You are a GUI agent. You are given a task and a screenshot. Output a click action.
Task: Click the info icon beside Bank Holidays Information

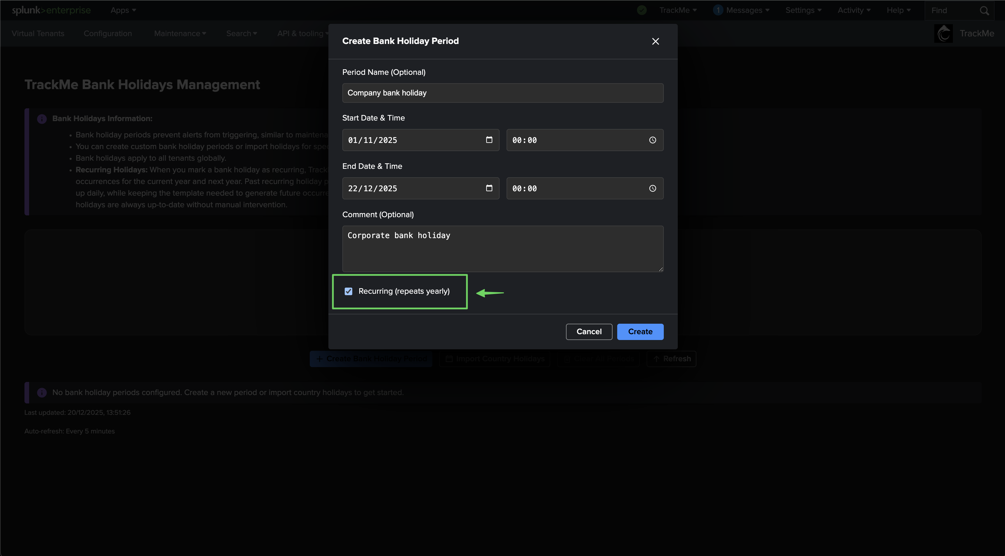pyautogui.click(x=42, y=118)
